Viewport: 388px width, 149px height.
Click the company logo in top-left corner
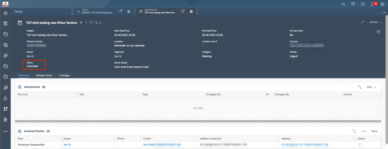(5, 4)
